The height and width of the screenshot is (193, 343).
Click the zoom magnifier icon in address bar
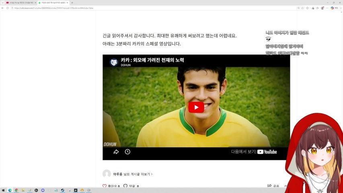click(x=298, y=8)
